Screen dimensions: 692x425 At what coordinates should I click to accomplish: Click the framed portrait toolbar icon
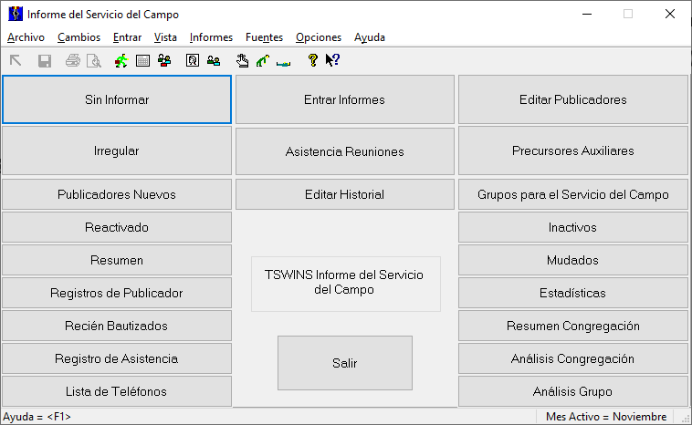click(192, 61)
